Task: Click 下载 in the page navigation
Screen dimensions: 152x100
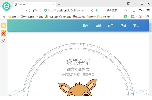Action: pos(123,25)
